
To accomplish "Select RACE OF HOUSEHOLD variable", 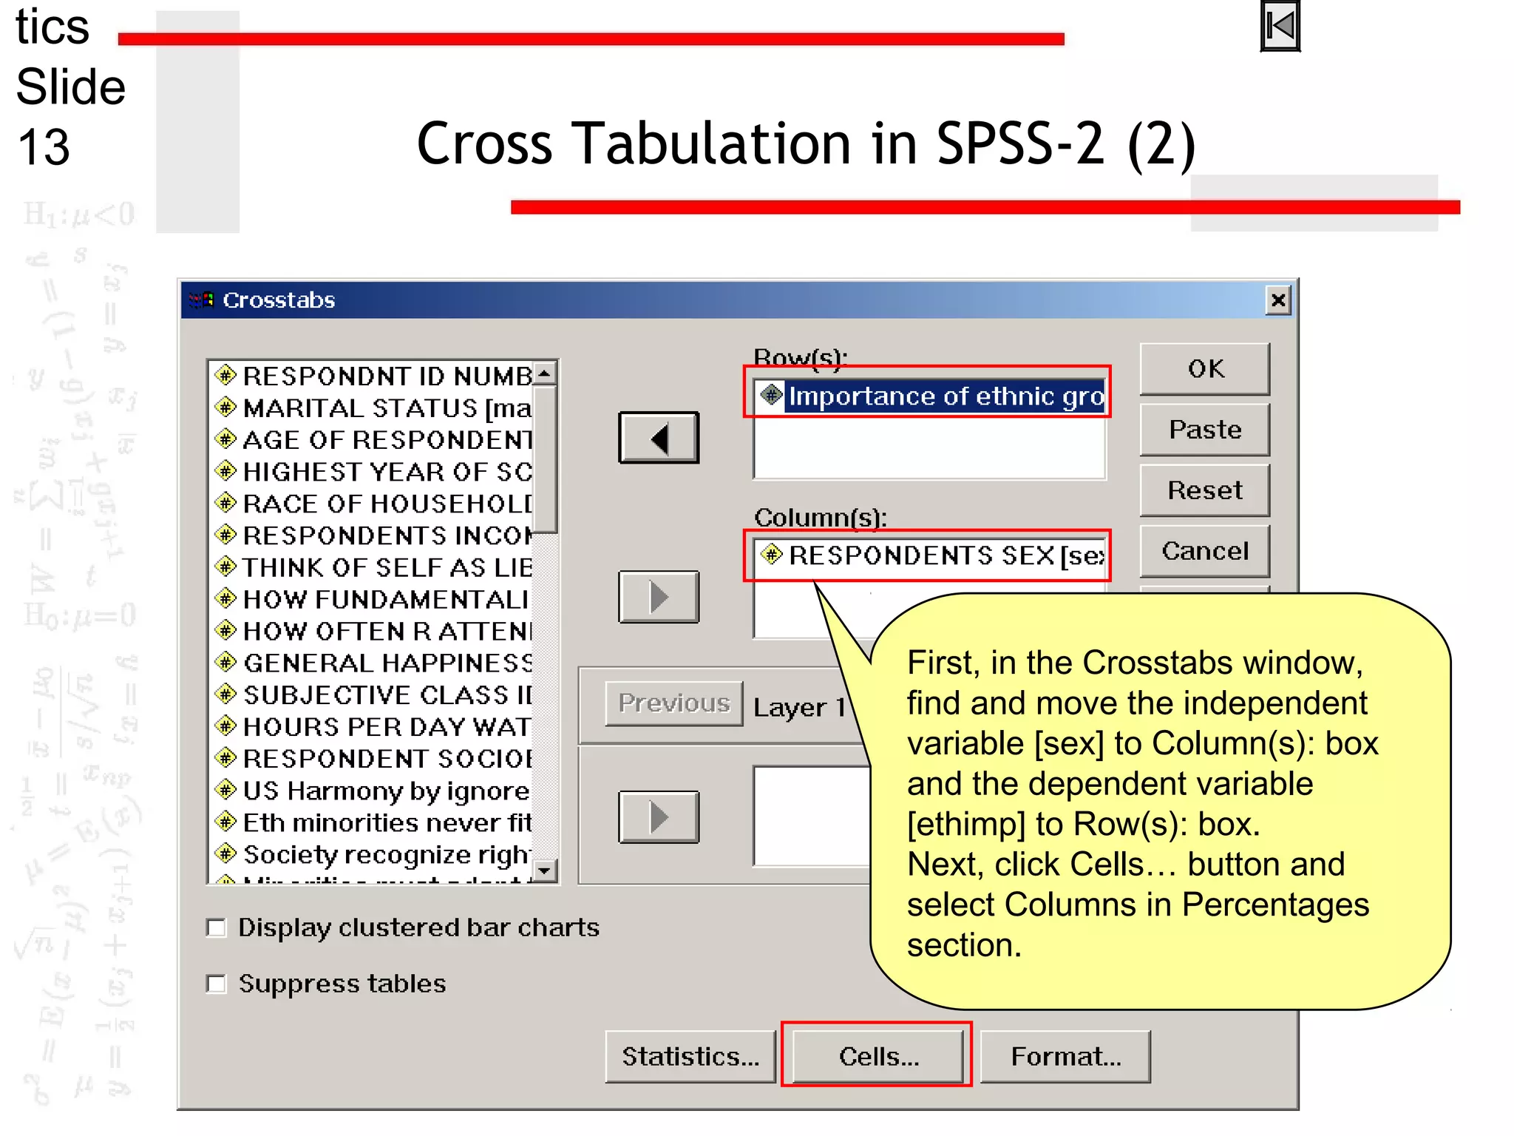I will click(x=373, y=503).
